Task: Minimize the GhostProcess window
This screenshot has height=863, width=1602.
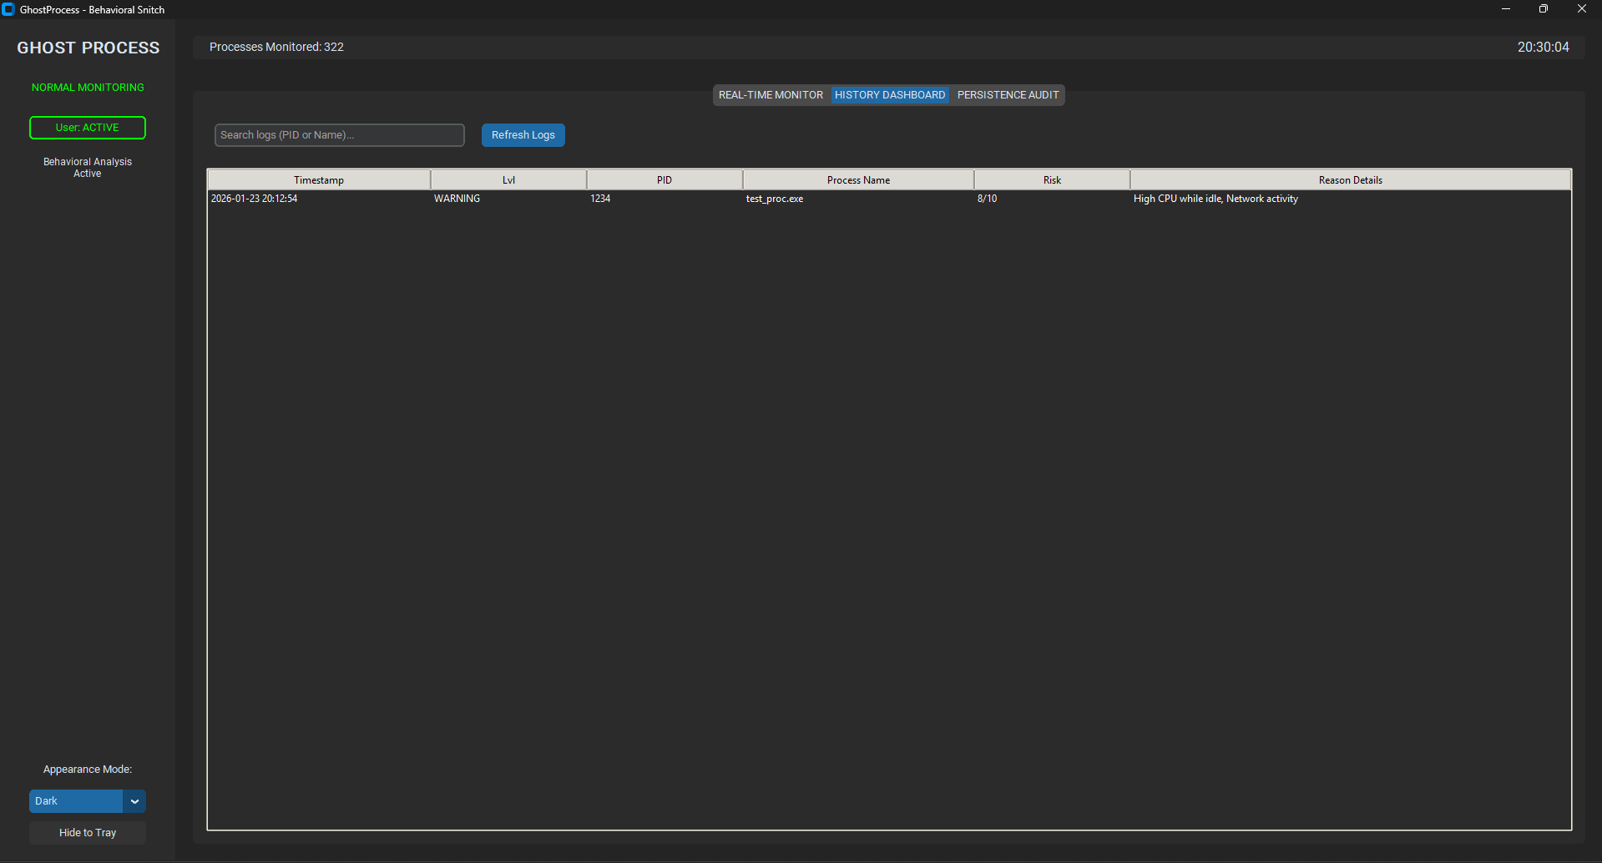Action: [x=1506, y=9]
